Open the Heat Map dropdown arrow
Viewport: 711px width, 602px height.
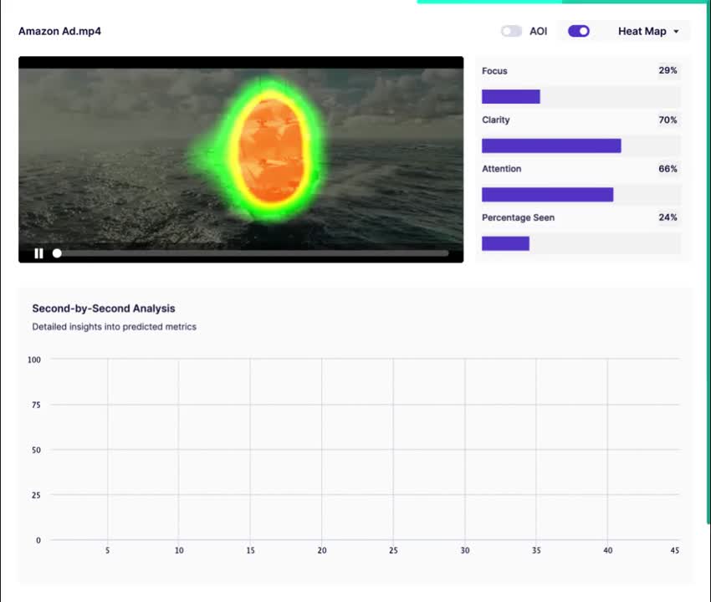point(676,31)
